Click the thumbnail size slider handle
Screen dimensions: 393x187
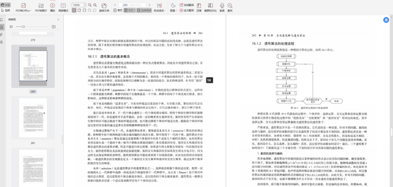tap(23, 27)
